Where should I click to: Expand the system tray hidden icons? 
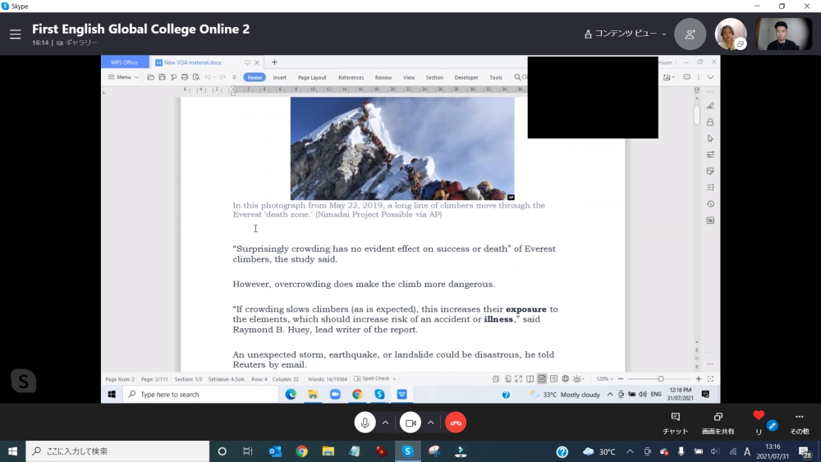coord(630,451)
